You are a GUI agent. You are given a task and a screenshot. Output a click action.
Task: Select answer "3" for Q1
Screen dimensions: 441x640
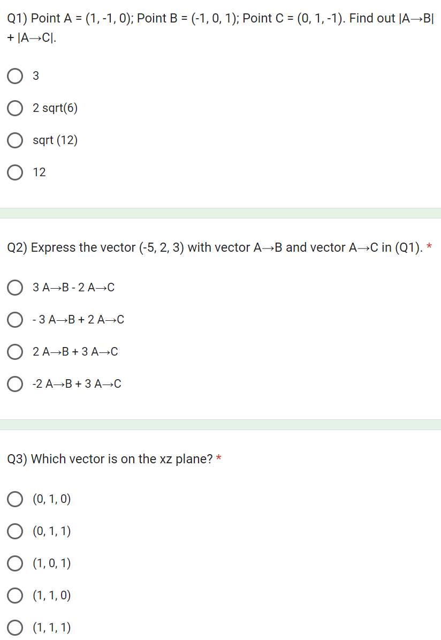(15, 76)
